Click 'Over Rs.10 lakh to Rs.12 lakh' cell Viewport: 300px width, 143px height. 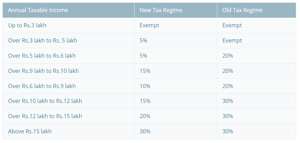click(x=45, y=101)
